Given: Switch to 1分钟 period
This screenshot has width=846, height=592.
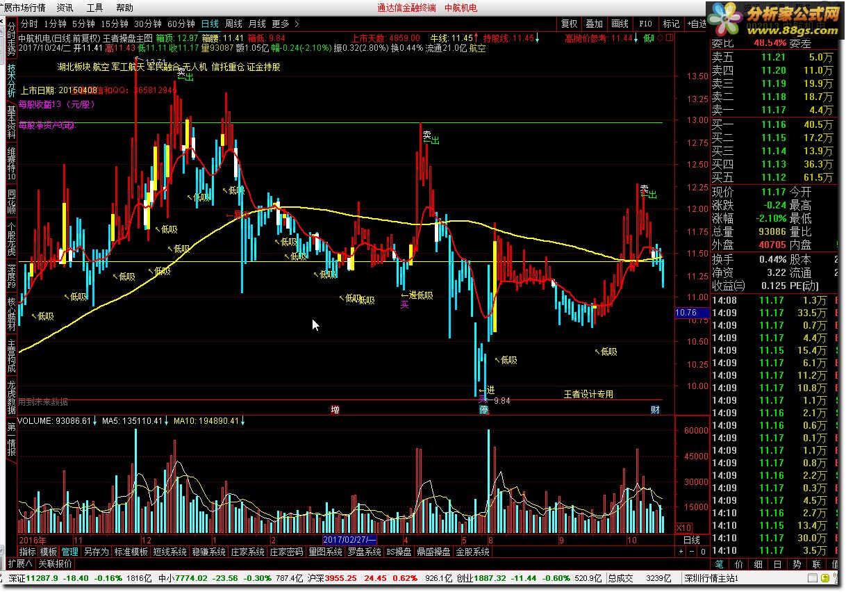Looking at the screenshot, I should (55, 24).
